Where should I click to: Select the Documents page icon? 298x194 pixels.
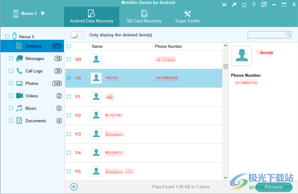tap(19, 121)
